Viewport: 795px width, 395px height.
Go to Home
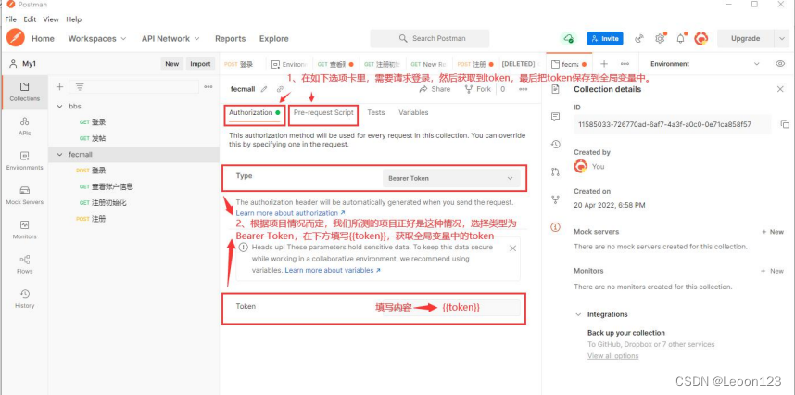click(x=44, y=39)
